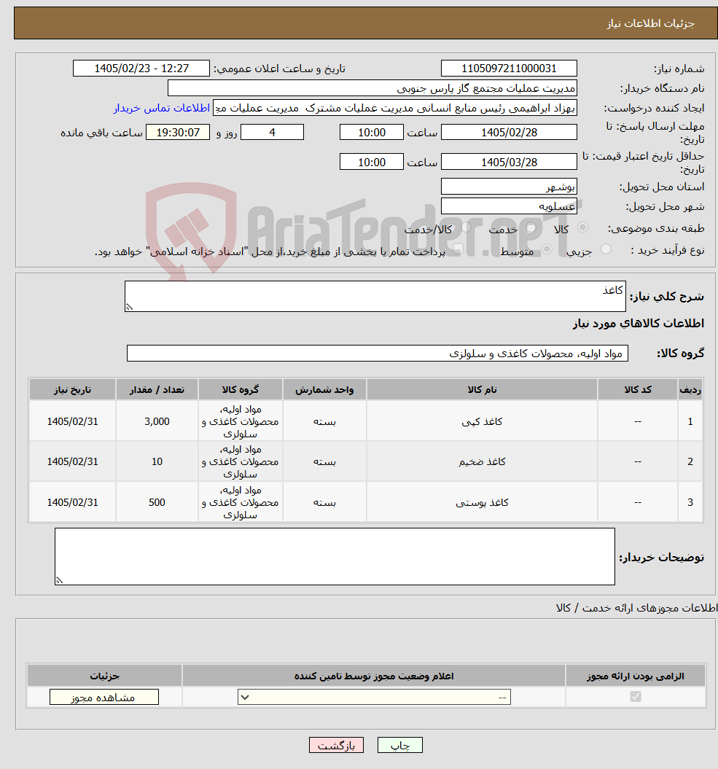Click the کاغذ پوستی item name
The image size is (718, 769).
pyautogui.click(x=482, y=502)
